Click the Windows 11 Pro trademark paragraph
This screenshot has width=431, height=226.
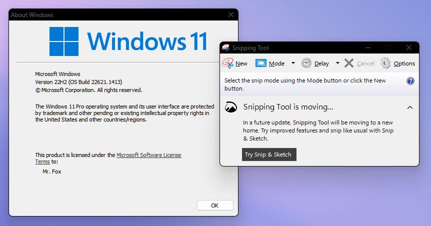[125, 113]
